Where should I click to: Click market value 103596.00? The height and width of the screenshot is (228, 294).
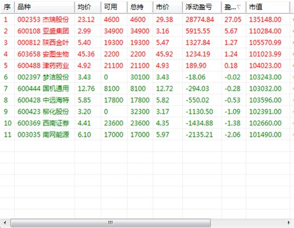(x=265, y=100)
